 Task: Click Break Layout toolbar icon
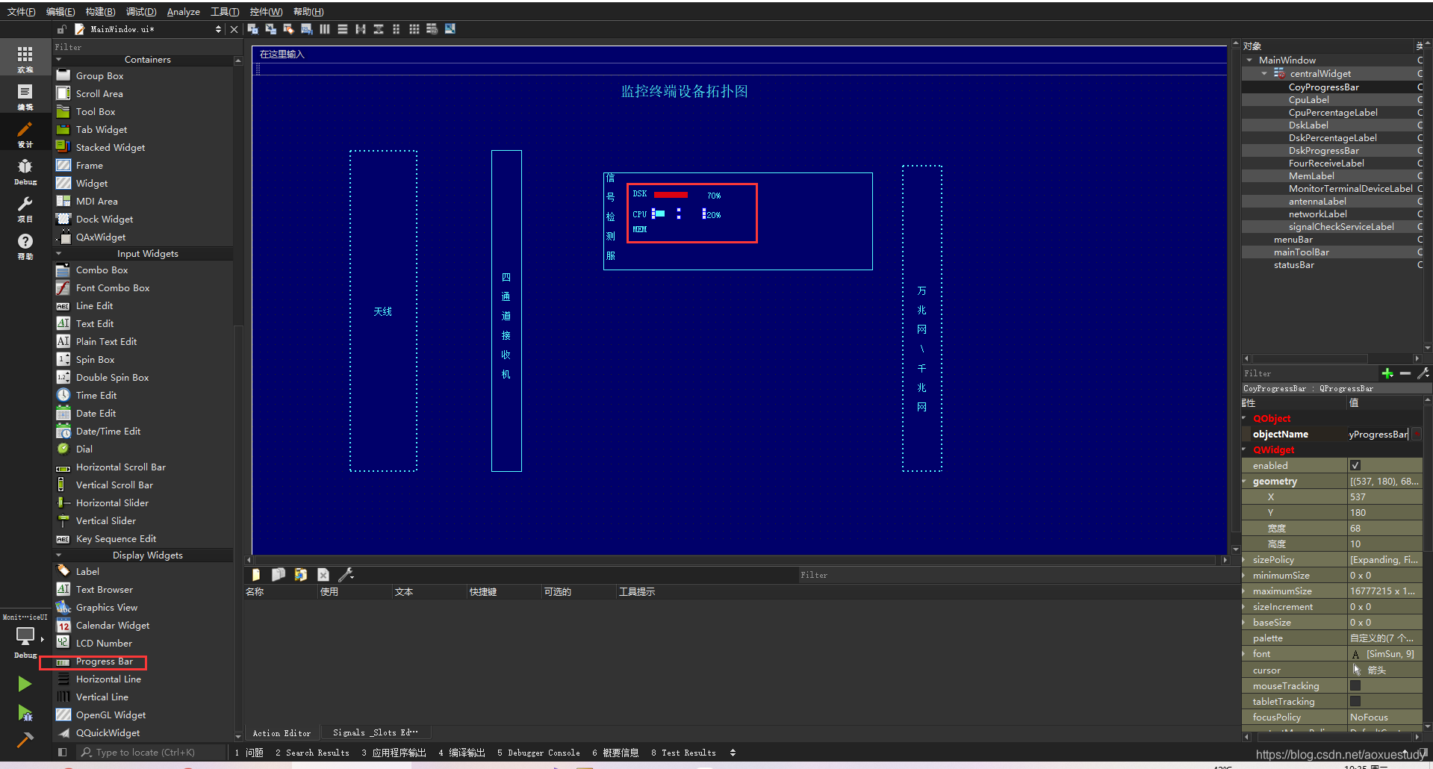click(x=432, y=29)
